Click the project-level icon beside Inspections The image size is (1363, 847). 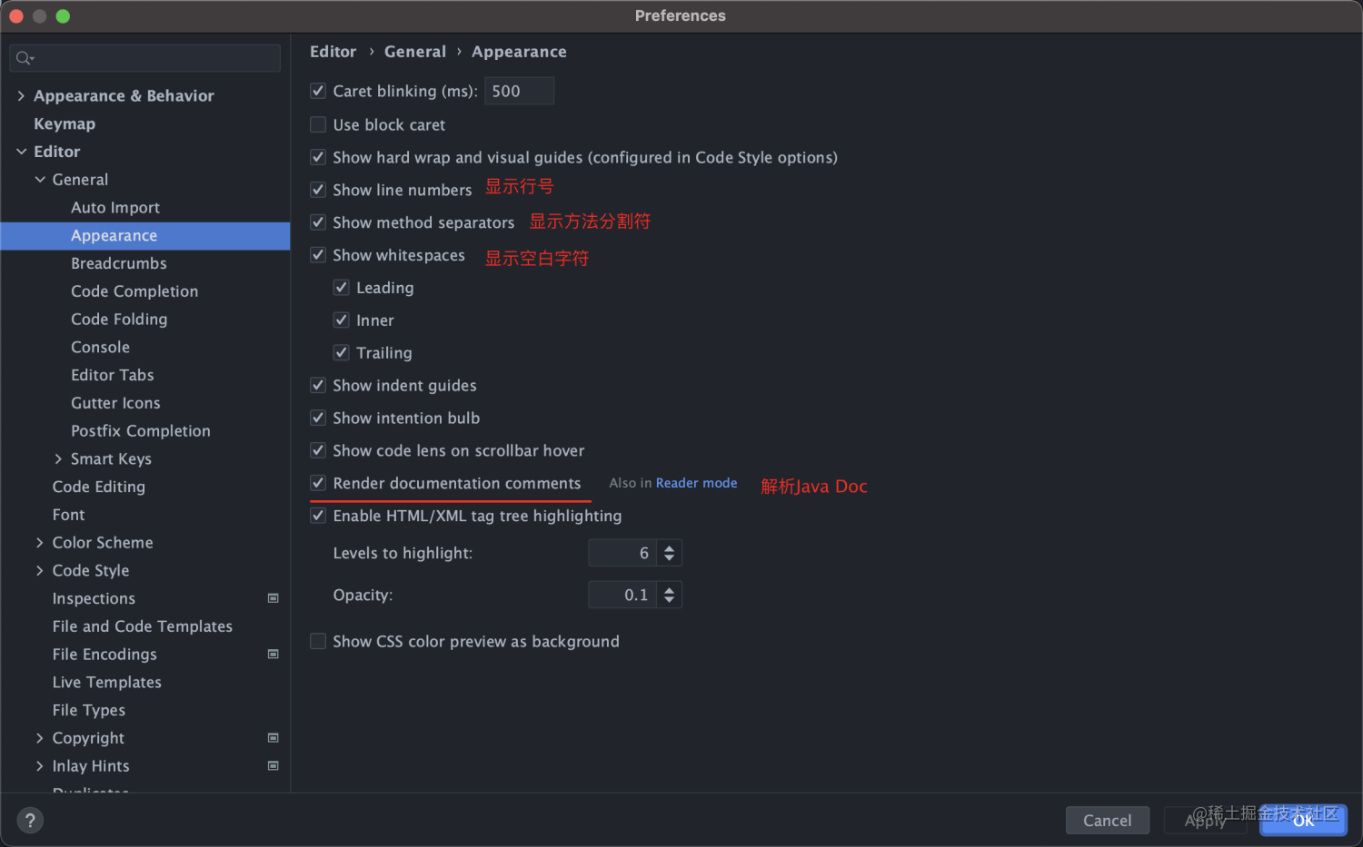pos(273,598)
